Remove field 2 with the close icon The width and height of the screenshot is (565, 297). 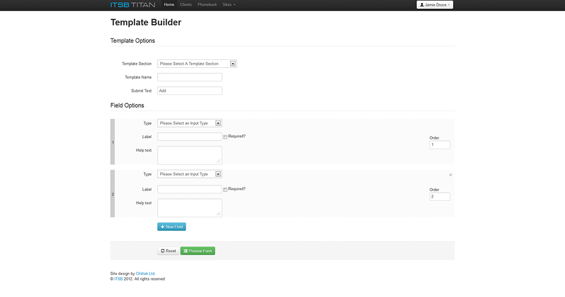[x=450, y=175]
